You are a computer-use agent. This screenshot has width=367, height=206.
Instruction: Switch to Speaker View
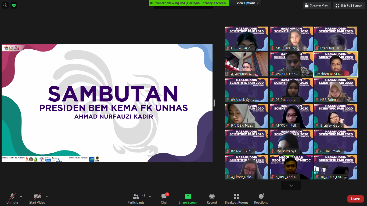coord(316,6)
